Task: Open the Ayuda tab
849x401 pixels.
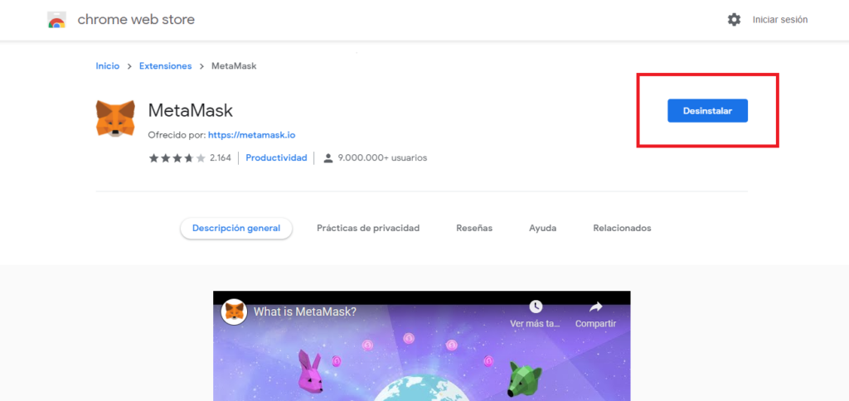Action: coord(542,229)
